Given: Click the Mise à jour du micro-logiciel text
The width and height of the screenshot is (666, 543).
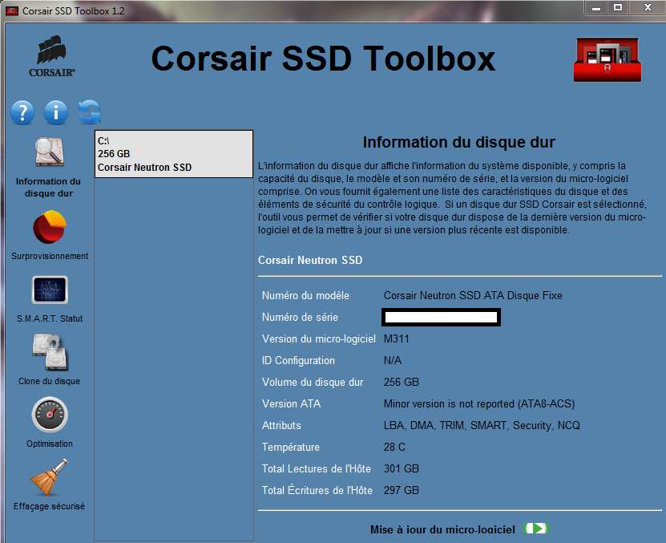Looking at the screenshot, I should coord(442,529).
